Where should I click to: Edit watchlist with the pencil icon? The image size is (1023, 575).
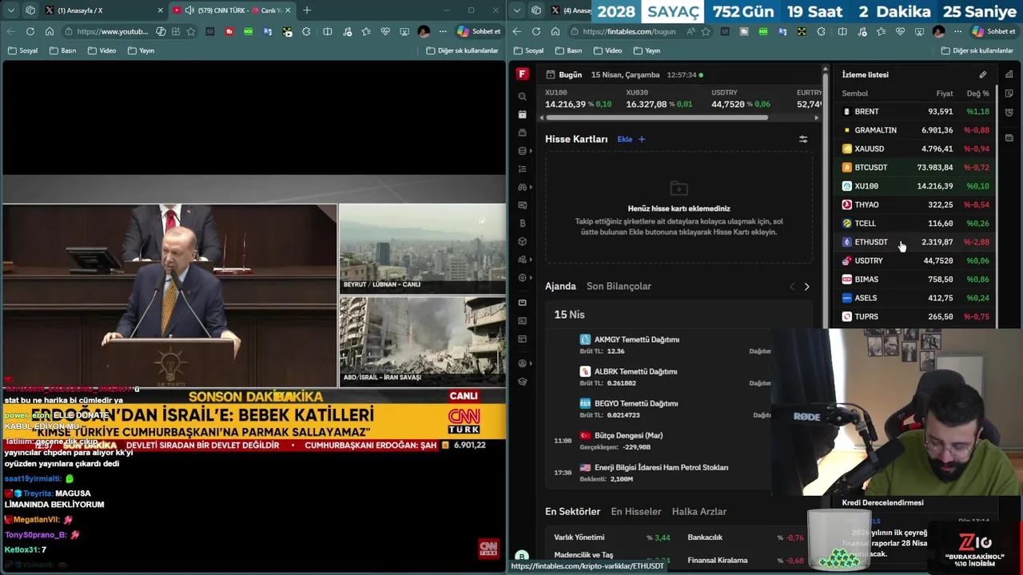[x=983, y=75]
